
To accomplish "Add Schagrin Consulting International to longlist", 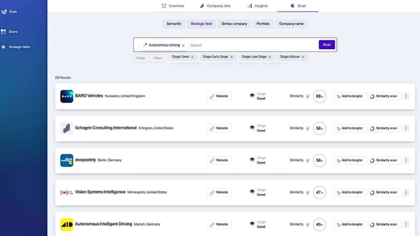I will 349,128.
